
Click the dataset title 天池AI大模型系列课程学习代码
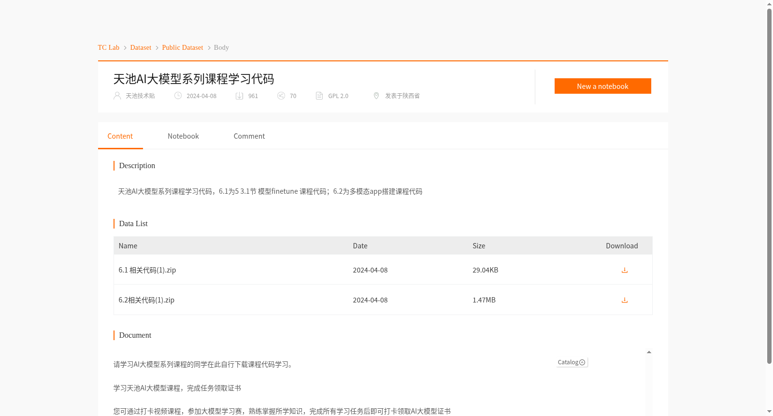tap(194, 79)
